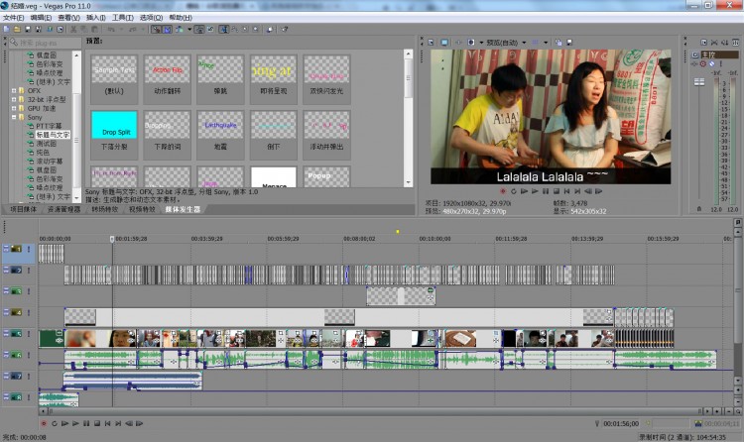Click the playhead marker on the ruler
The height and width of the screenshot is (442, 744).
tap(112, 239)
